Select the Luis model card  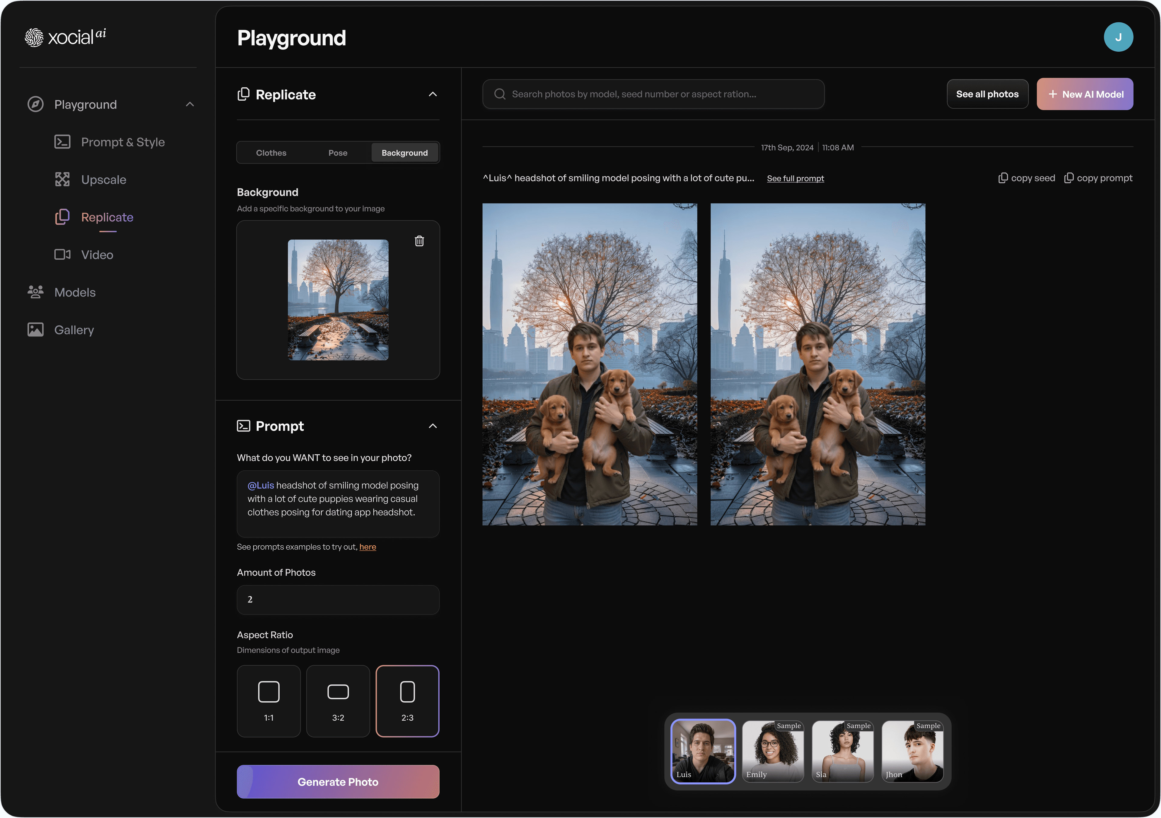click(x=703, y=751)
